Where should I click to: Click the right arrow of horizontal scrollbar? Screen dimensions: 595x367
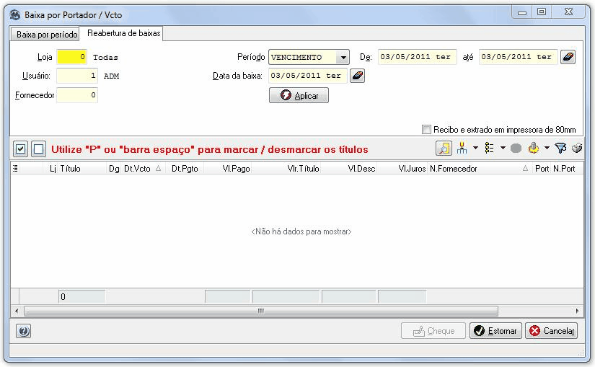(577, 311)
